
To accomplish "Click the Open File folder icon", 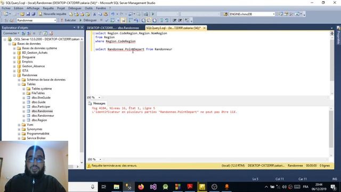I will (22, 14).
